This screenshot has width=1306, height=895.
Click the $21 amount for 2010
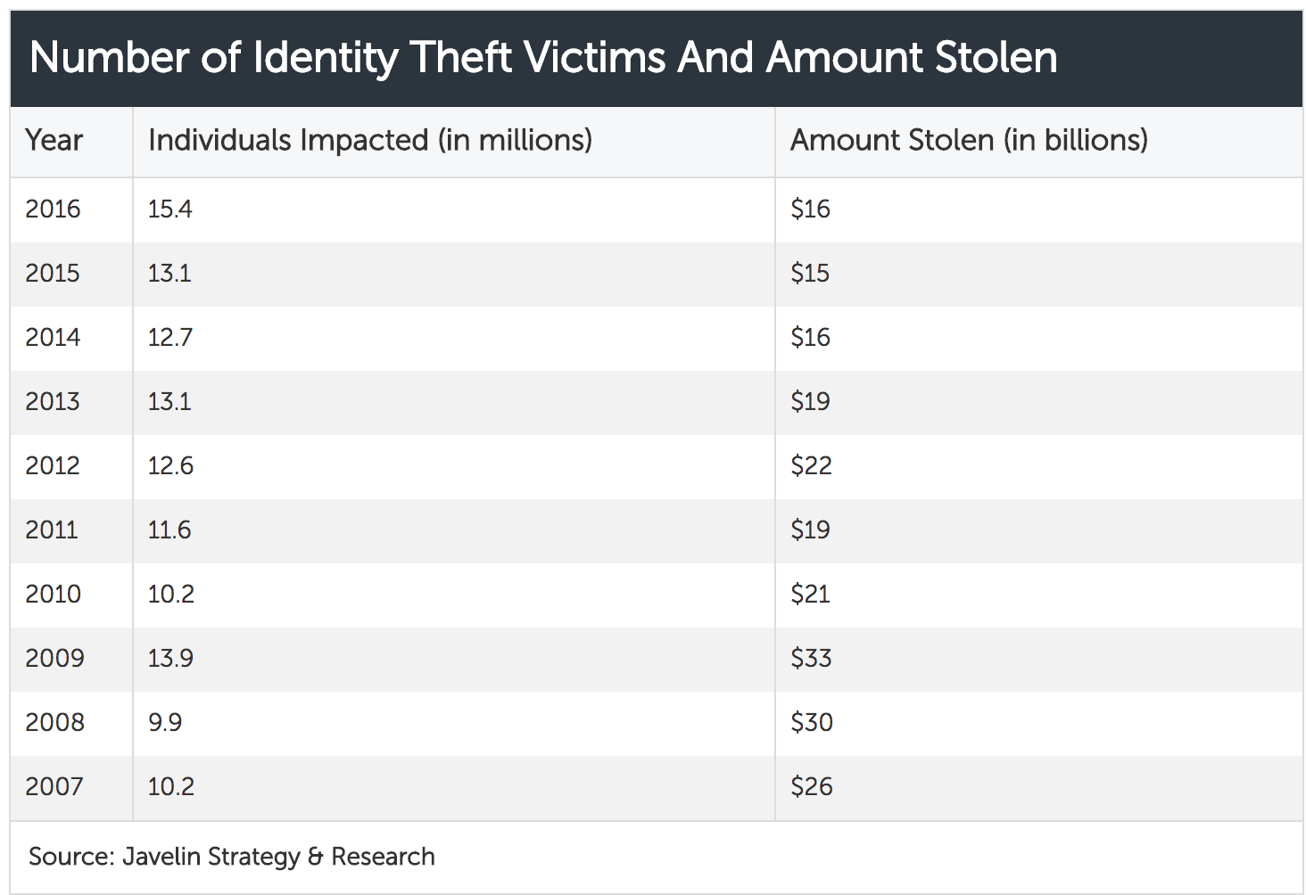click(x=810, y=594)
